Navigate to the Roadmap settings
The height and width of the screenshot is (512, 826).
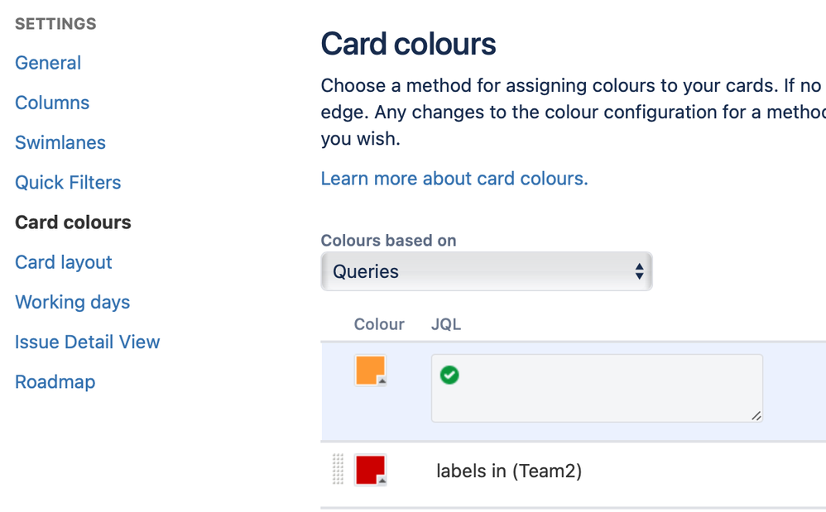pos(55,381)
